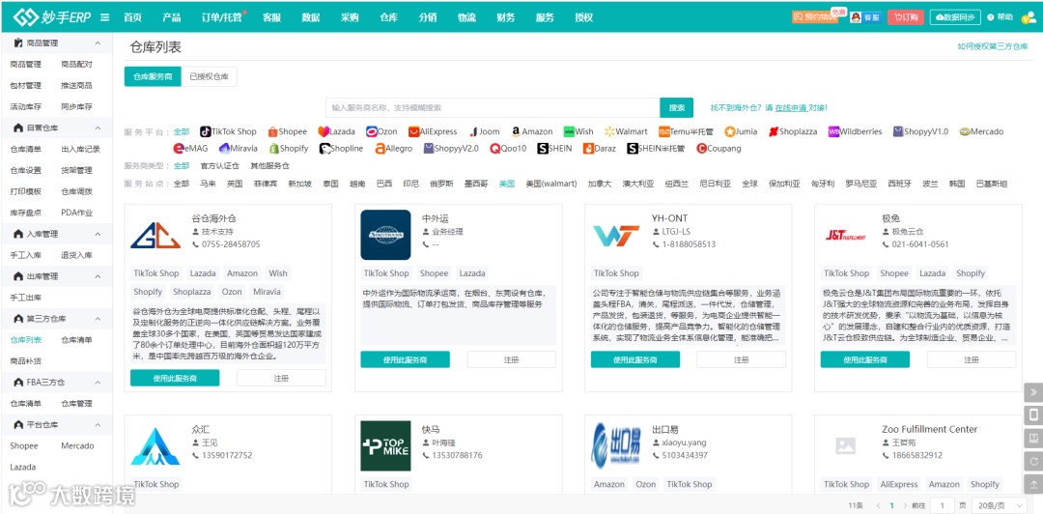Filter by the Temu半托管 platform
The height and width of the screenshot is (514, 1043).
click(x=686, y=131)
